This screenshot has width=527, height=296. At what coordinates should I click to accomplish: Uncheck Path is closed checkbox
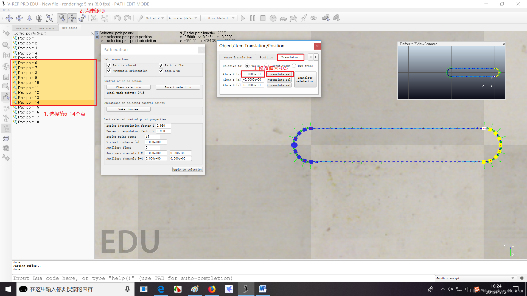click(x=109, y=65)
